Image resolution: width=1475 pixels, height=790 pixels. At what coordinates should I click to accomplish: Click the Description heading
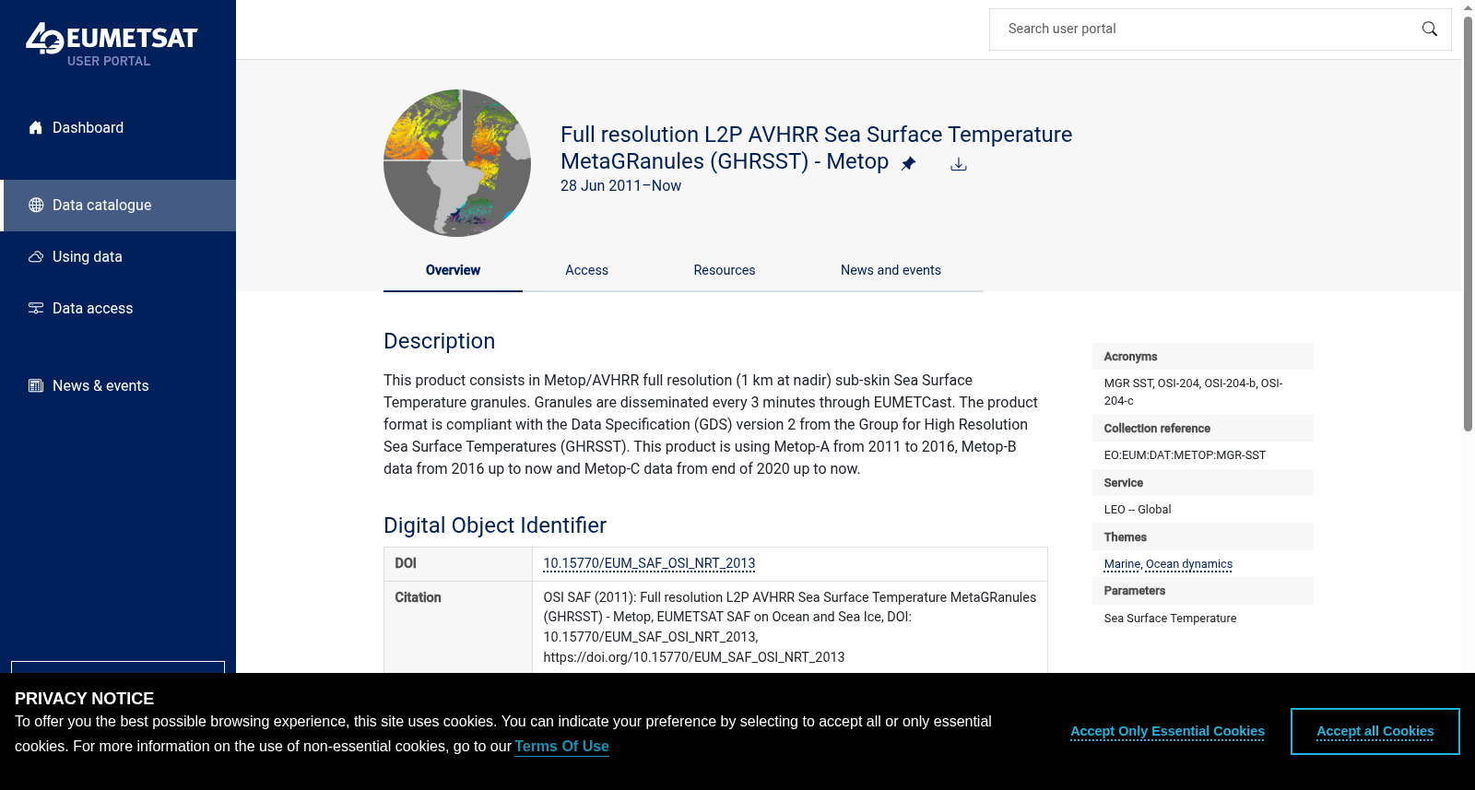click(x=439, y=341)
